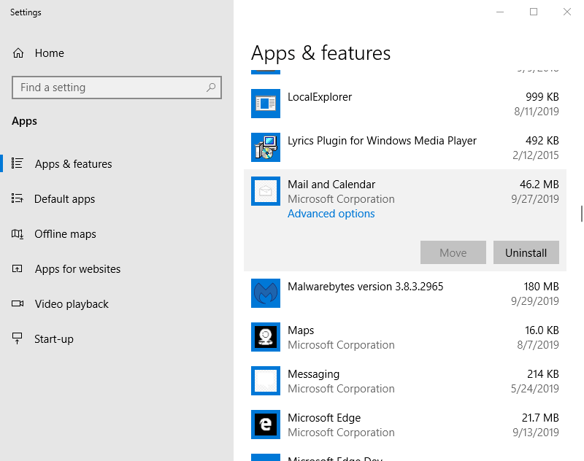Click the search magnifier icon
The width and height of the screenshot is (584, 461).
coord(211,88)
